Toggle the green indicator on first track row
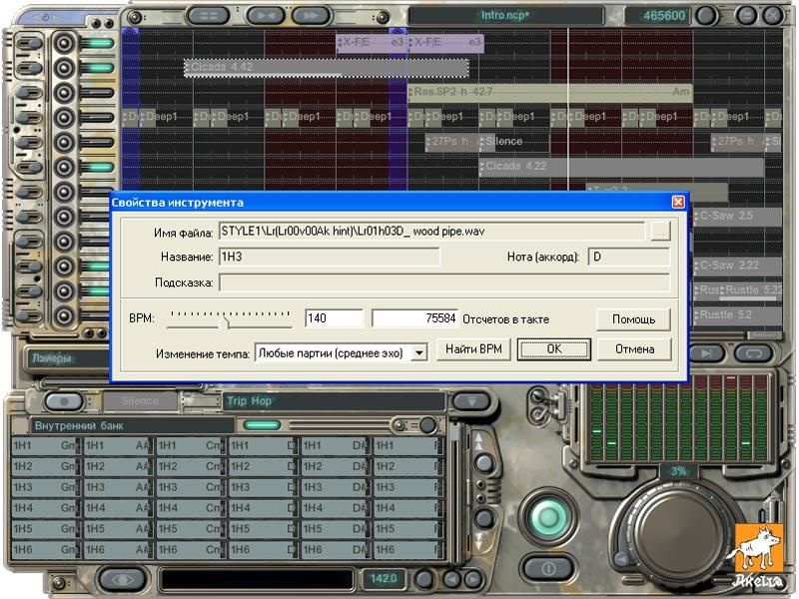This screenshot has width=799, height=599. 100,44
